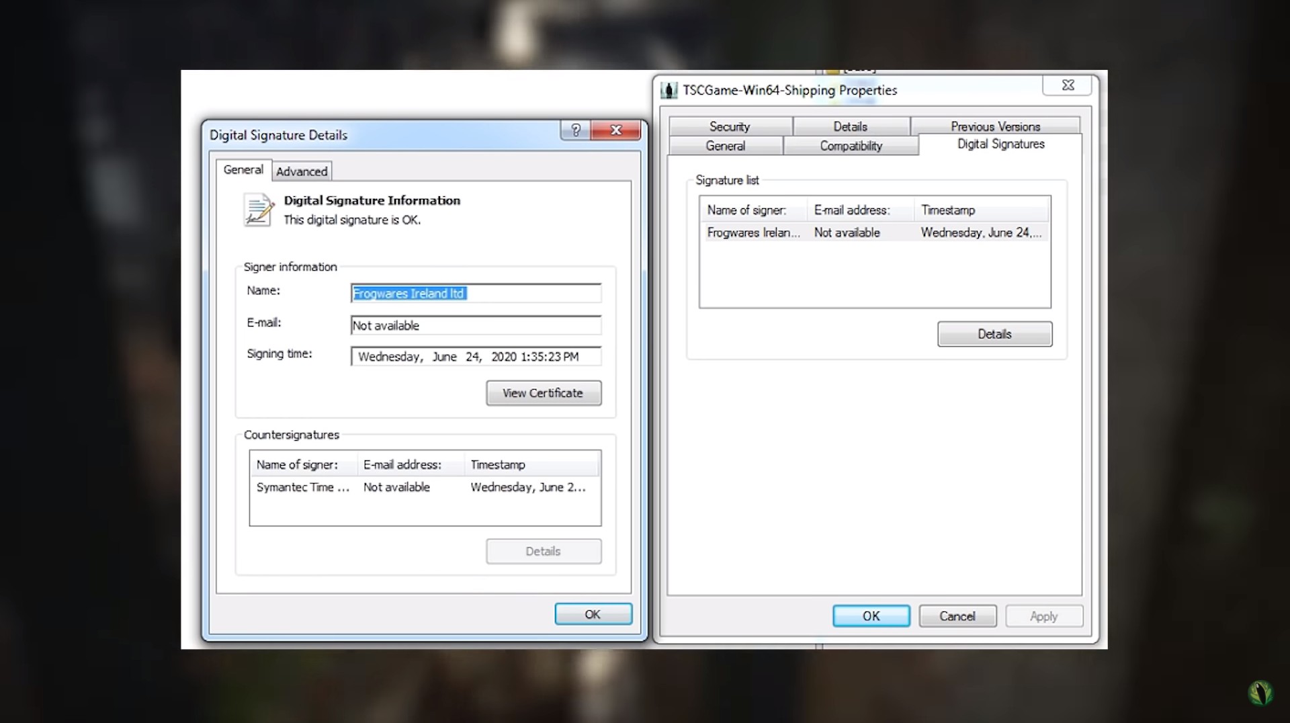
Task: Click OK in Digital Signature Details
Action: 593,614
